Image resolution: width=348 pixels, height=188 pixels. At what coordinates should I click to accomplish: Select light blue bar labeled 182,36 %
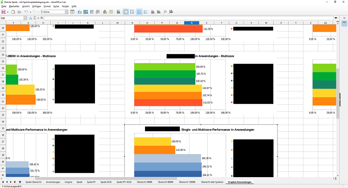(167, 158)
